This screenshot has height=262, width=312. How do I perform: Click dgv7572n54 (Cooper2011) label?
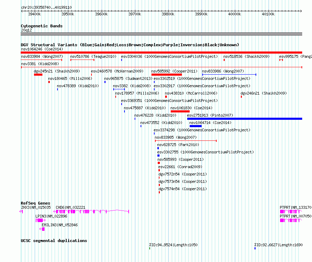[183, 174]
